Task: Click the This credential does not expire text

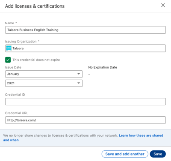Action: (x=36, y=60)
